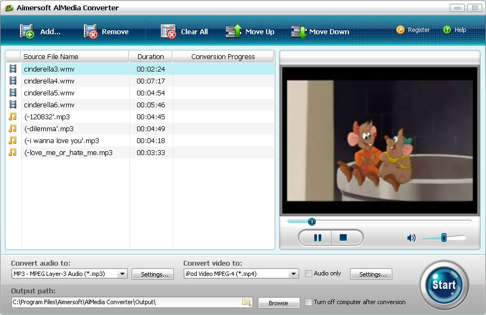Screen dimensions: 486x315
Task: Select (-love_me_or_hate_me.mp3 file name
Action: [x=68, y=152]
